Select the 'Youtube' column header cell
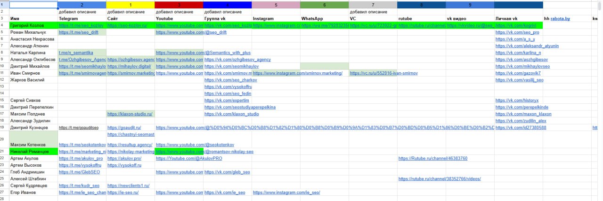Viewport: 603px width, 201px height. pos(179,18)
